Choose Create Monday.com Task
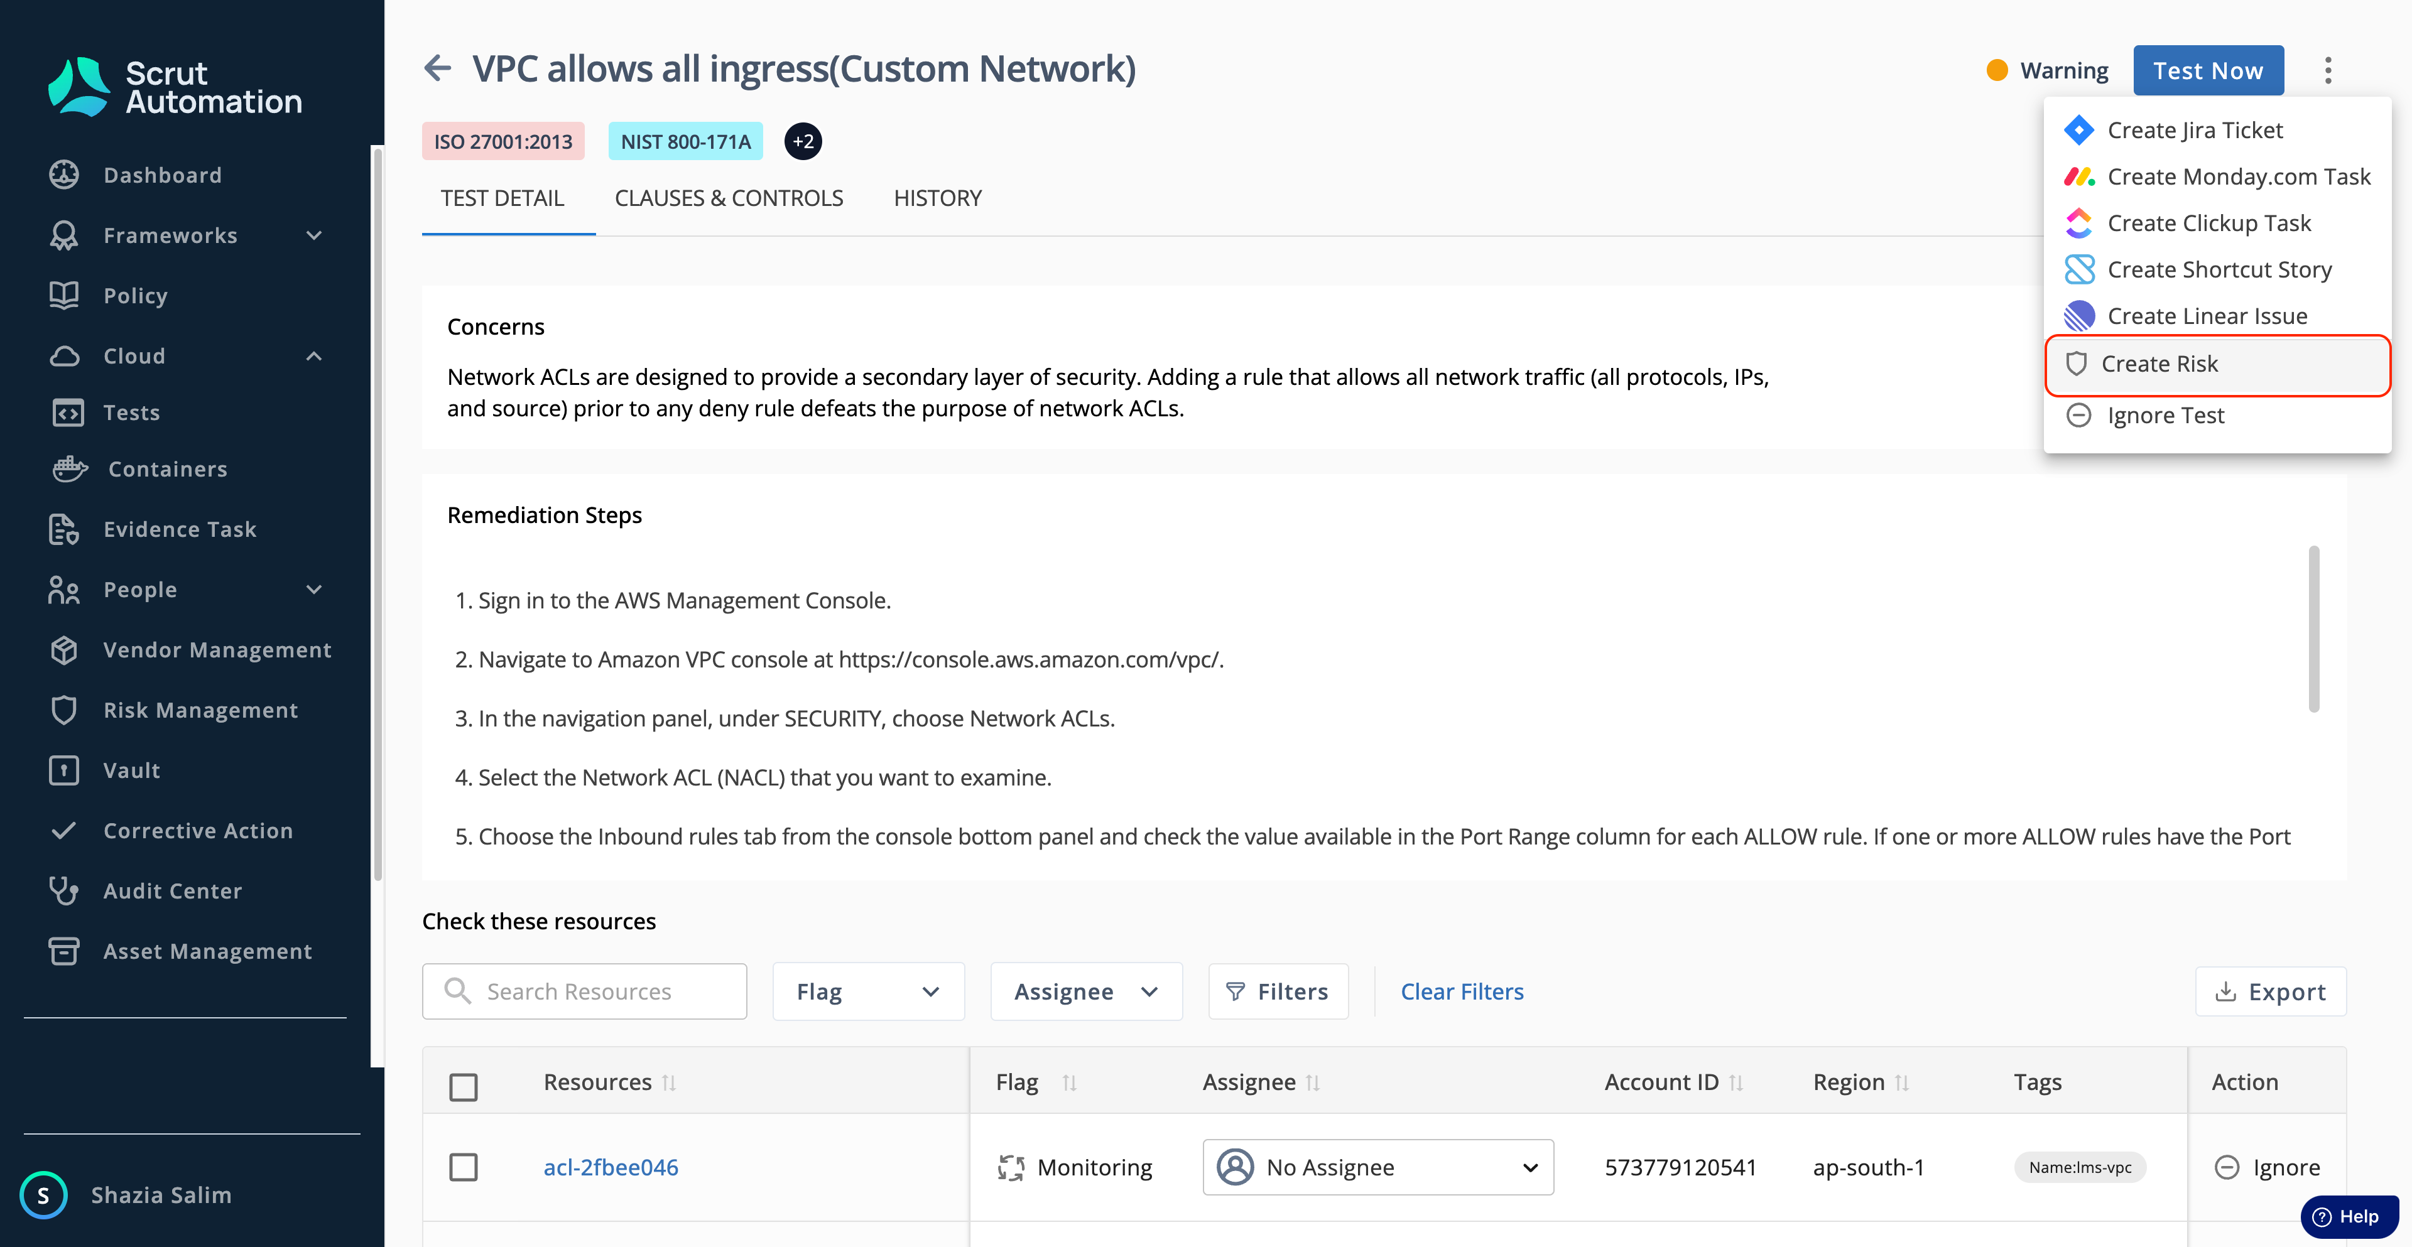2412x1247 pixels. click(2217, 177)
